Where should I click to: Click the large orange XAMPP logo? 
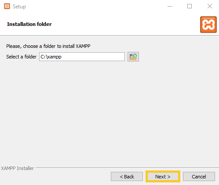(208, 25)
